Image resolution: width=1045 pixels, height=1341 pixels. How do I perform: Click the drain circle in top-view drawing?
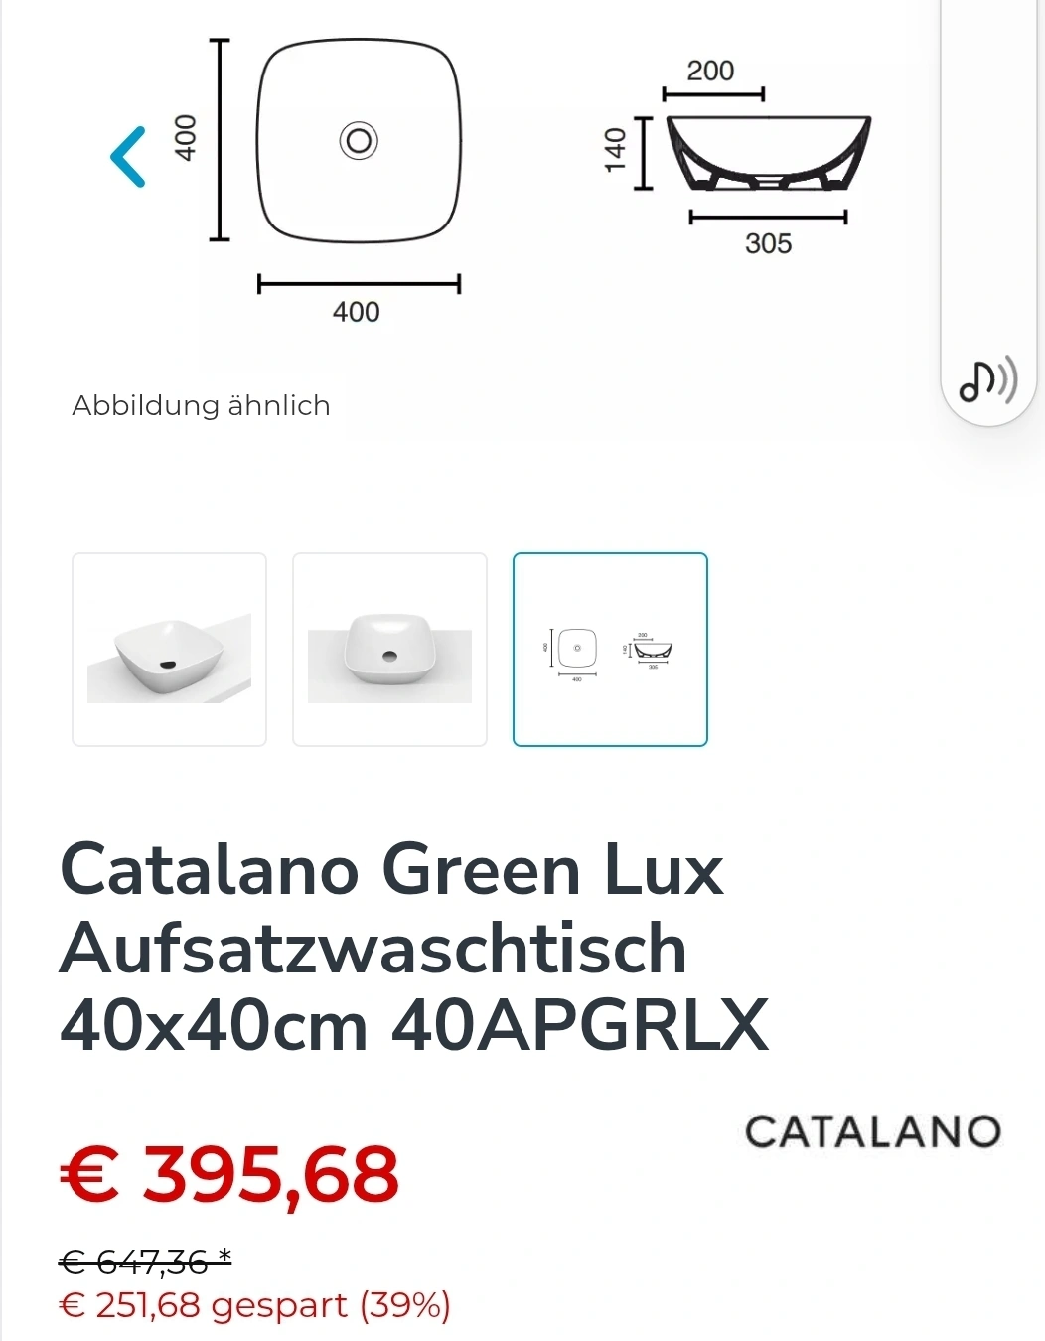359,140
